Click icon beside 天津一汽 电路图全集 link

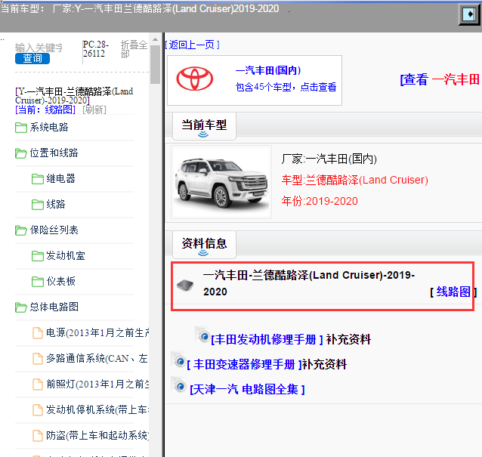coord(178,385)
